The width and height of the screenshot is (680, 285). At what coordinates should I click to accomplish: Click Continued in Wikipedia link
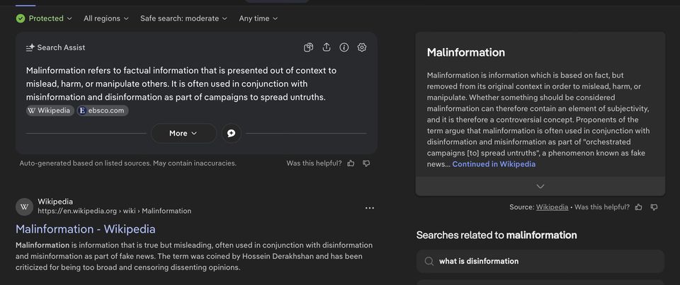coord(494,164)
